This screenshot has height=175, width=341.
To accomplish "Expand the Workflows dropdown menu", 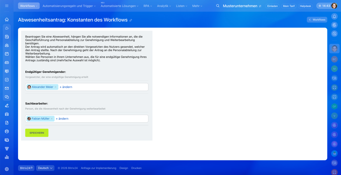I will point(29,6).
